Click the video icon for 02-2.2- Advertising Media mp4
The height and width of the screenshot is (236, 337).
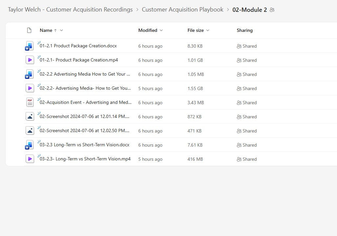point(30,88)
